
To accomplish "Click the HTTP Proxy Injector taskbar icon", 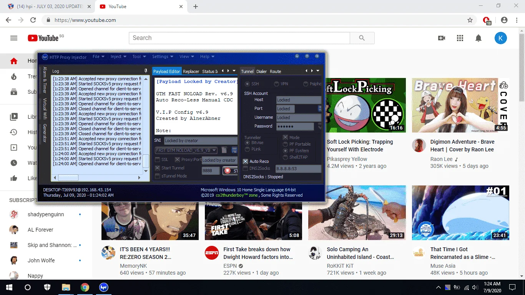I will [103, 287].
